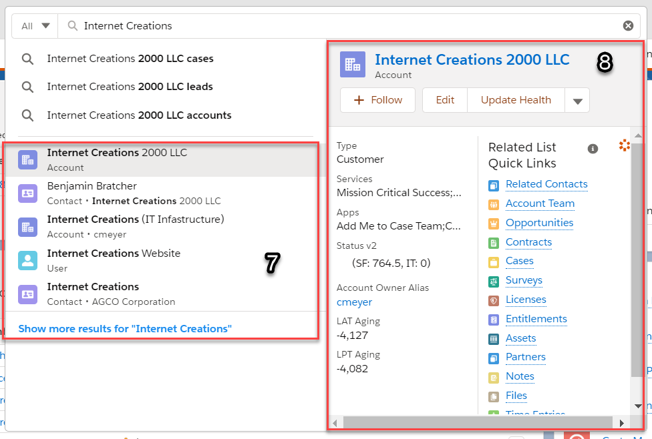Open the All search scope dropdown
The image size is (652, 439).
(34, 25)
